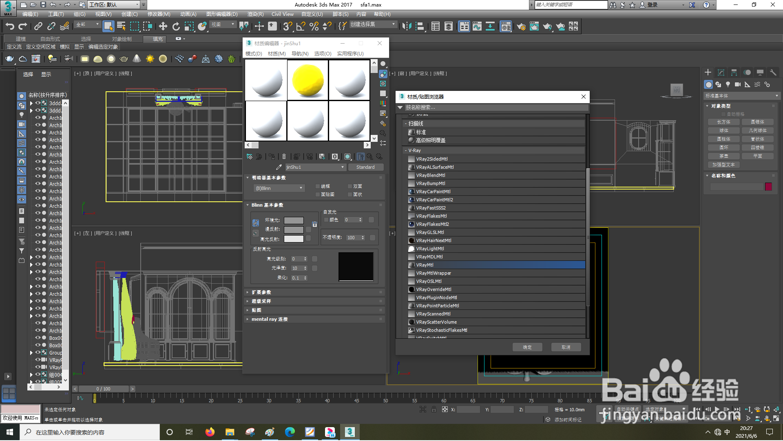This screenshot has width=783, height=441.
Task: Expand the 扩展参数 rollout
Action: pos(261,292)
